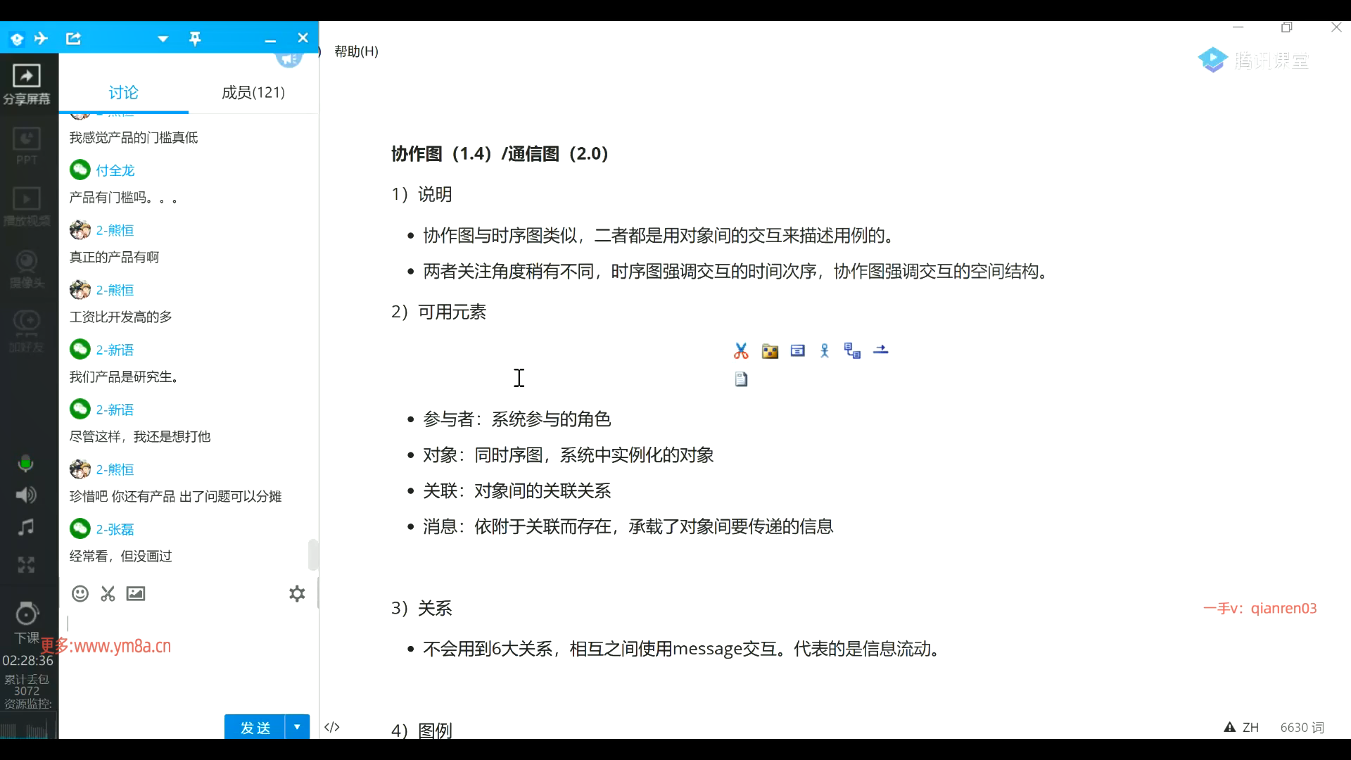Open the 帮助(H) menu
This screenshot has width=1351, height=760.
pos(356,51)
